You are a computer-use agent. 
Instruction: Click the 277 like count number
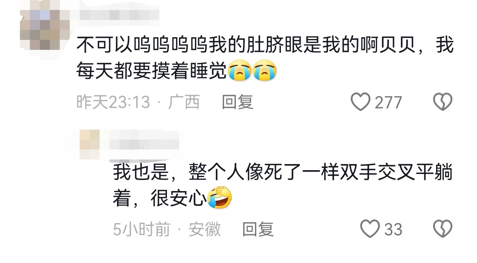[388, 102]
